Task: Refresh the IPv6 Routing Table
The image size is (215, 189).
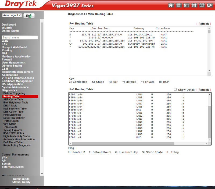Action: [204, 90]
